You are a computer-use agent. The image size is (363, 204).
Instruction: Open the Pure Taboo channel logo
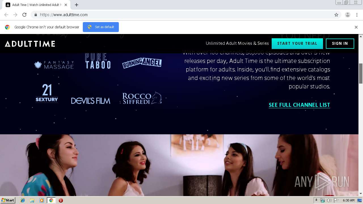[98, 61]
